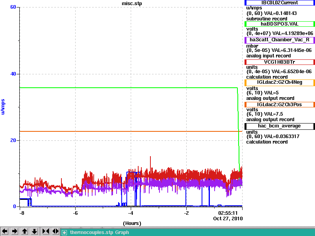Screen dimensions: 315x236
Task: Click the thermocouples.stp window icon
Action: pos(64,232)
